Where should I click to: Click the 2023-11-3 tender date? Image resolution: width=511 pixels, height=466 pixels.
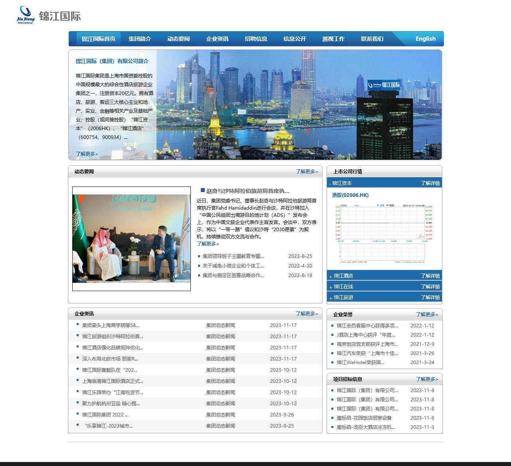point(422,427)
